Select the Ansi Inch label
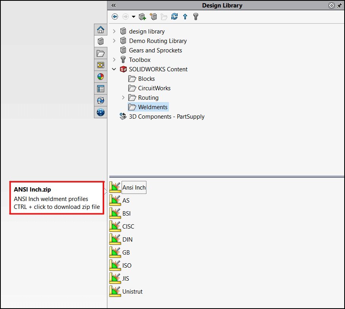The width and height of the screenshot is (345, 309). pyautogui.click(x=134, y=187)
